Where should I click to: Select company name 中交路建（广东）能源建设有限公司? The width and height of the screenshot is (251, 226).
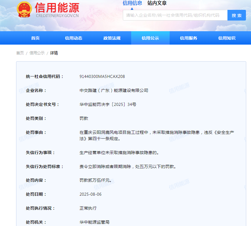coord(114,90)
